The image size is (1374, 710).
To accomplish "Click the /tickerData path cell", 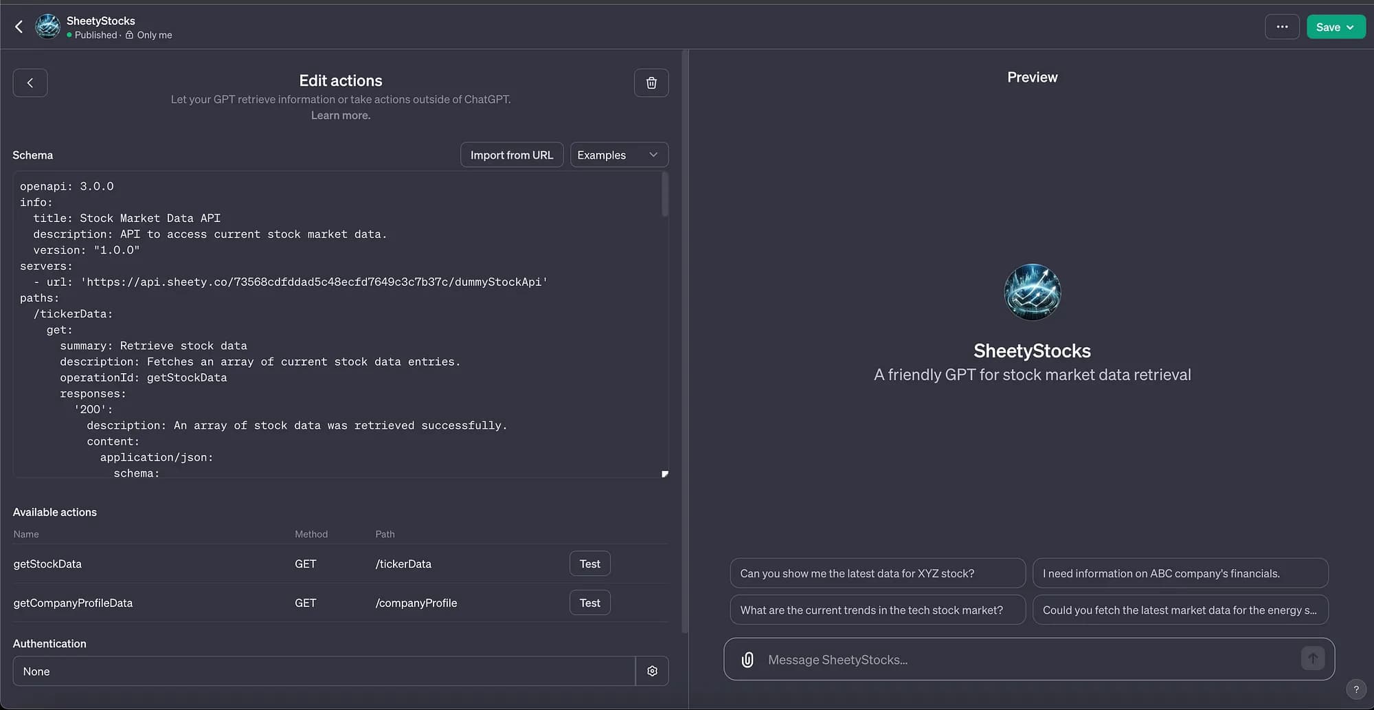I will tap(403, 564).
